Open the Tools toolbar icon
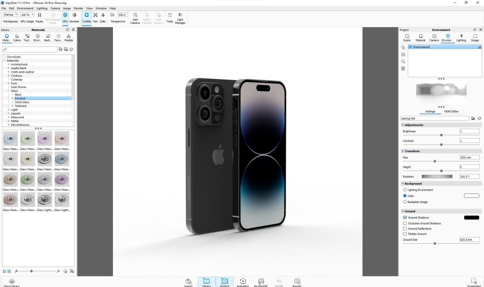 [170, 18]
